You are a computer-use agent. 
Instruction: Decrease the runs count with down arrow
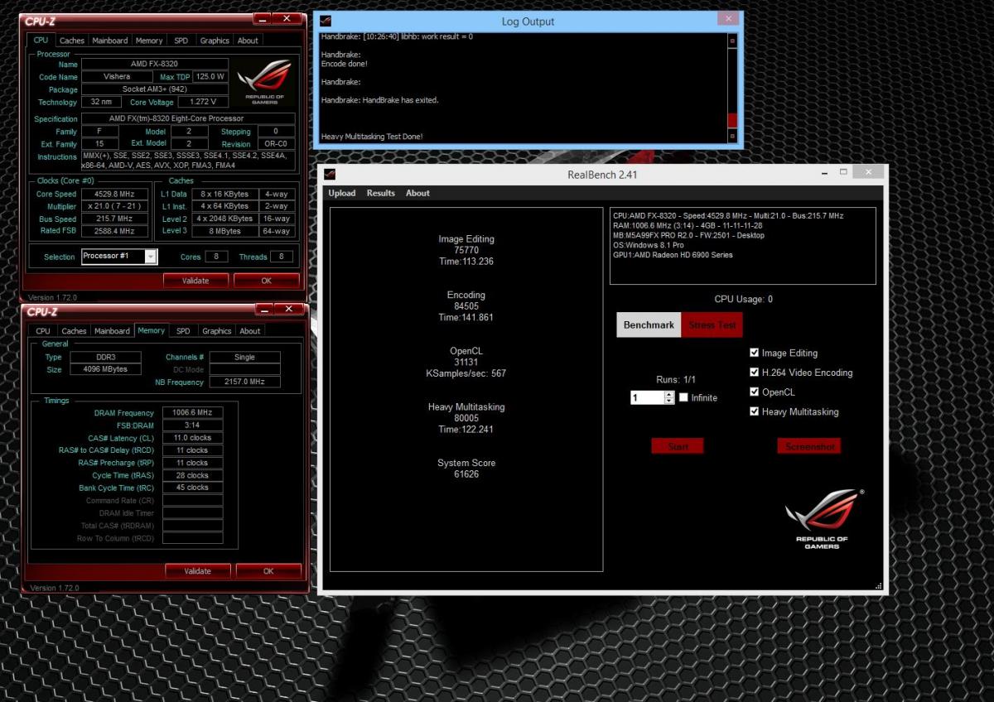(669, 401)
